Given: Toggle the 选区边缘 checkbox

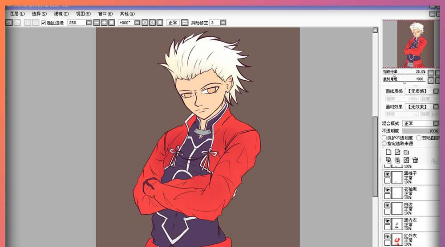Looking at the screenshot, I should coord(43,23).
